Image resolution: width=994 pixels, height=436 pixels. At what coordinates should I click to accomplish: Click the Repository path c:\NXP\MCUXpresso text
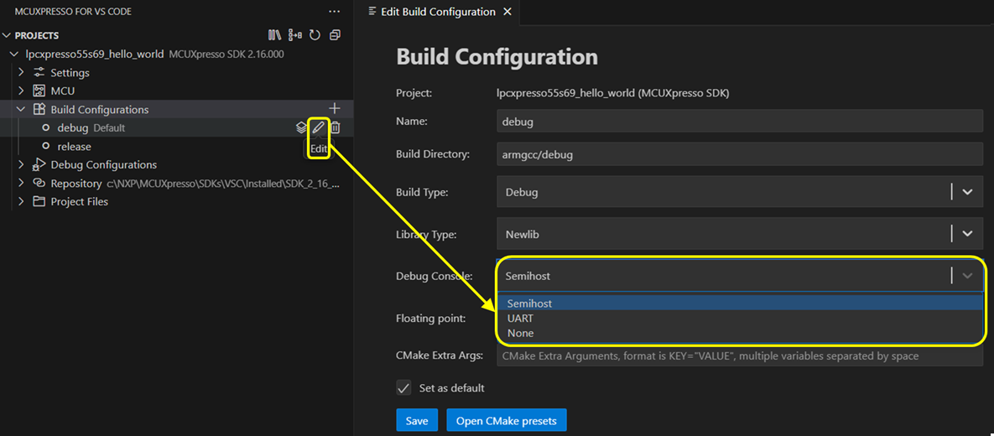point(221,183)
